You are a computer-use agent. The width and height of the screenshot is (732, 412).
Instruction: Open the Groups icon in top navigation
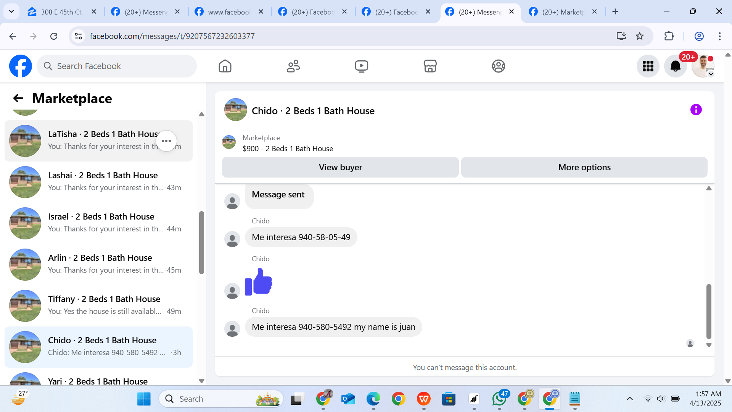[x=498, y=66]
